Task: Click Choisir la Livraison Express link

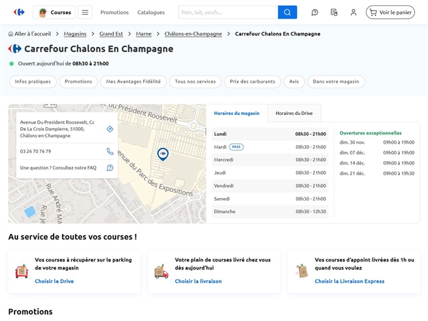Action: [x=349, y=281]
